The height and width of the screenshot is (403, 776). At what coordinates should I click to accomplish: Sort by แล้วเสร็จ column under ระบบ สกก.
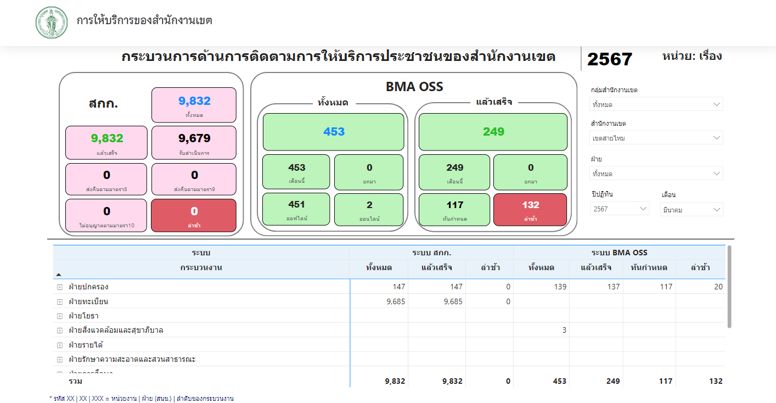[x=437, y=268]
